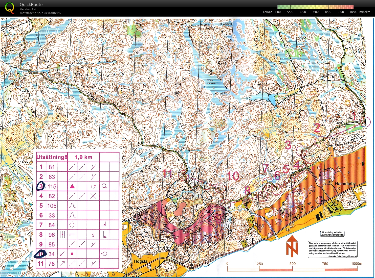Click the 500 mark on the scale bar
This screenshot has width=375, height=278.
pyautogui.click(x=293, y=264)
